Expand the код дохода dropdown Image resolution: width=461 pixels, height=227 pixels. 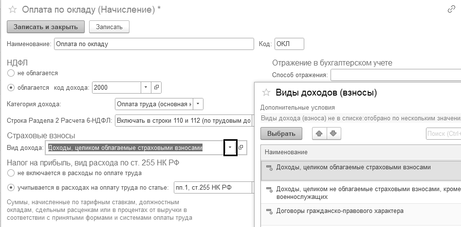click(x=146, y=87)
